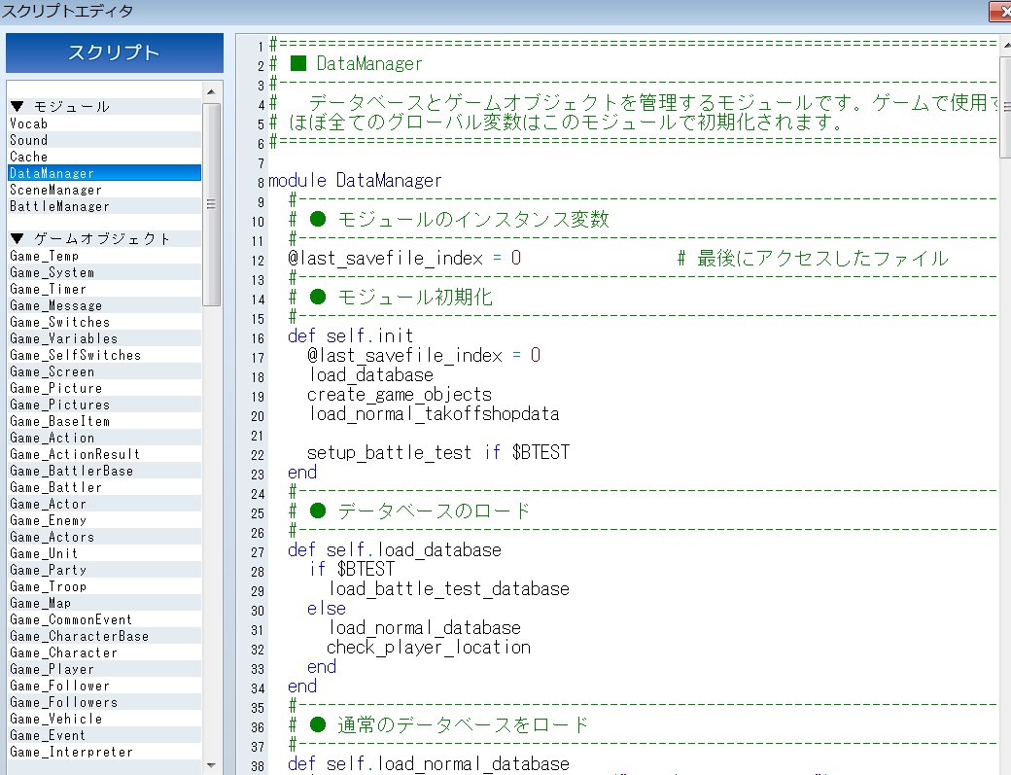
Task: Select Game_Action in the script list
Action: (104, 438)
